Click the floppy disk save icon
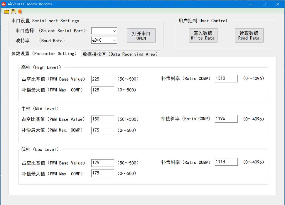 pyautogui.click(x=13, y=11)
